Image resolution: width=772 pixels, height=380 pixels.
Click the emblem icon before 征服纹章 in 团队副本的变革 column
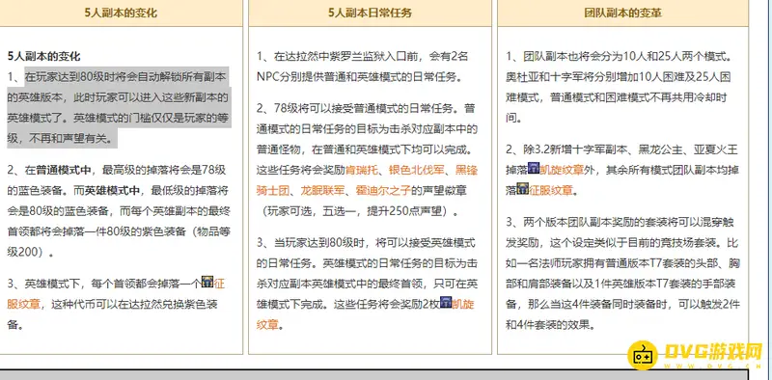coord(522,189)
